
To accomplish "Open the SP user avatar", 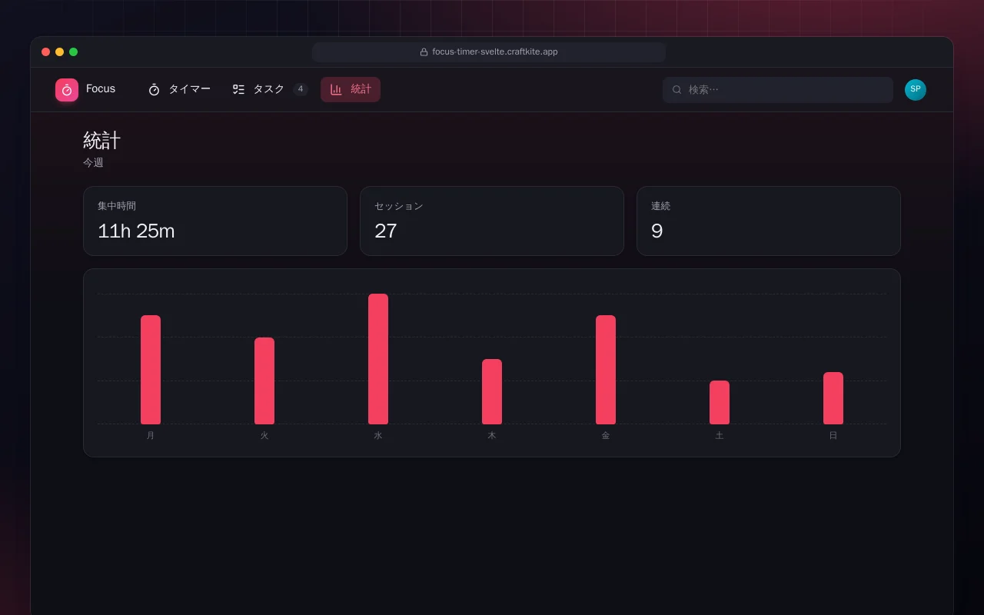I will (x=916, y=90).
